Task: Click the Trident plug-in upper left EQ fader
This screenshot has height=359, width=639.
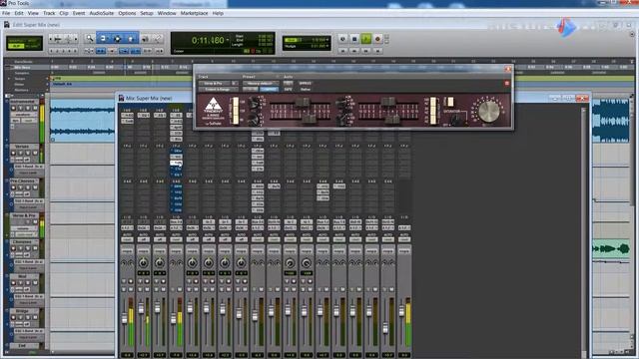Action: [x=303, y=102]
